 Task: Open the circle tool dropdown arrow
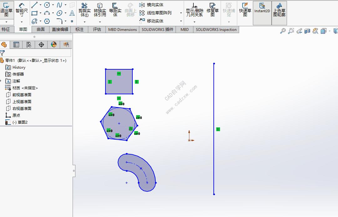tap(53, 5)
